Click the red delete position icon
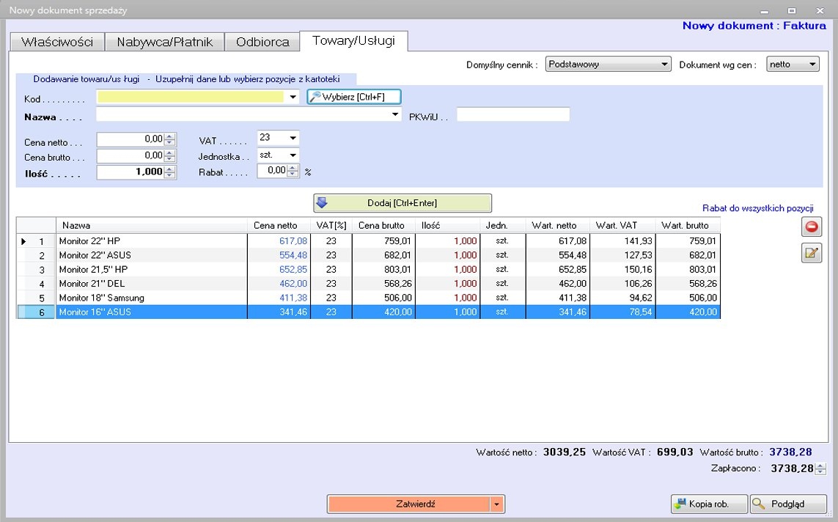The height and width of the screenshot is (522, 838). (x=812, y=227)
